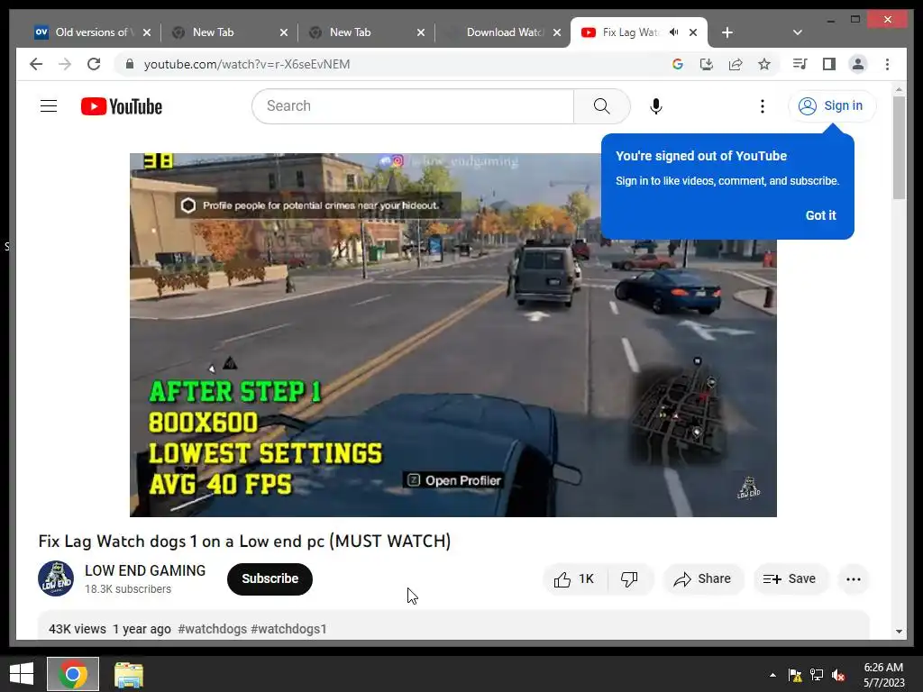Click the #watchdogs1 hashtag
923x692 pixels.
click(288, 629)
